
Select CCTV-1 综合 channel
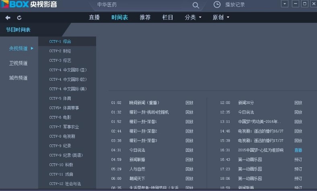[x=67, y=41]
